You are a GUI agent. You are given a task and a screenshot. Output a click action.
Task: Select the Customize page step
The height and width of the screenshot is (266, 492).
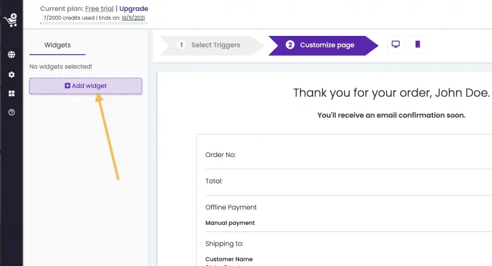pyautogui.click(x=323, y=46)
